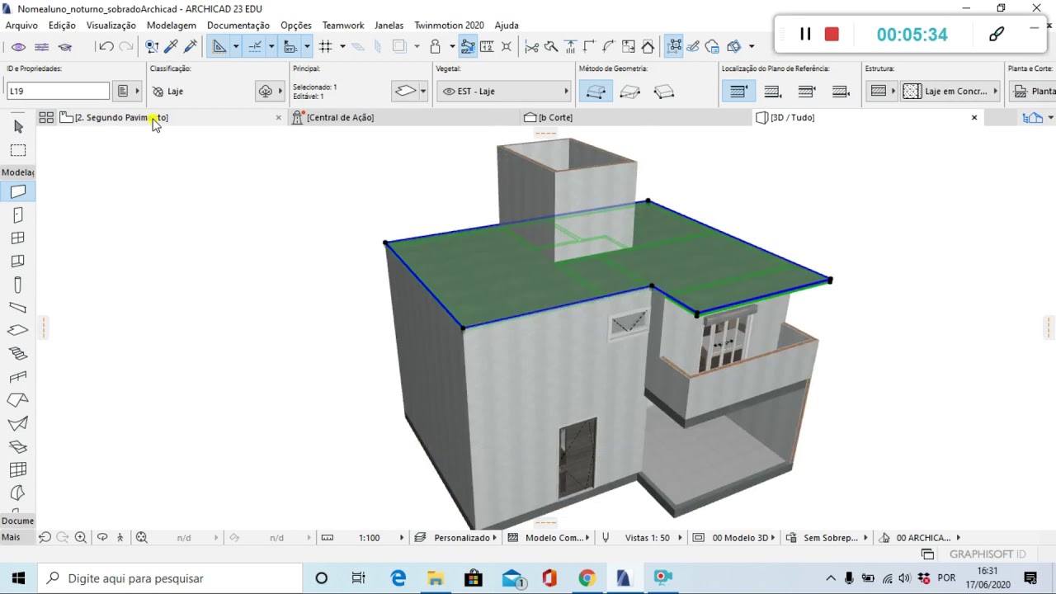Open Chrome from the Windows taskbar

[587, 578]
